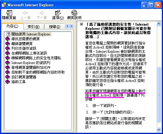163x134 pixels.
Task: Open the 管理網頁瀏覽器附加元件 topic
Action: coord(31,68)
